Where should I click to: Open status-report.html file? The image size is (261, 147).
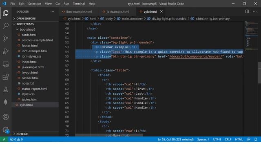34,89
